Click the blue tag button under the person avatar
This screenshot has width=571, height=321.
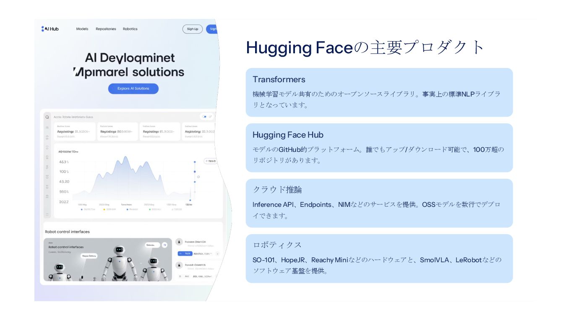pyautogui.click(x=185, y=253)
